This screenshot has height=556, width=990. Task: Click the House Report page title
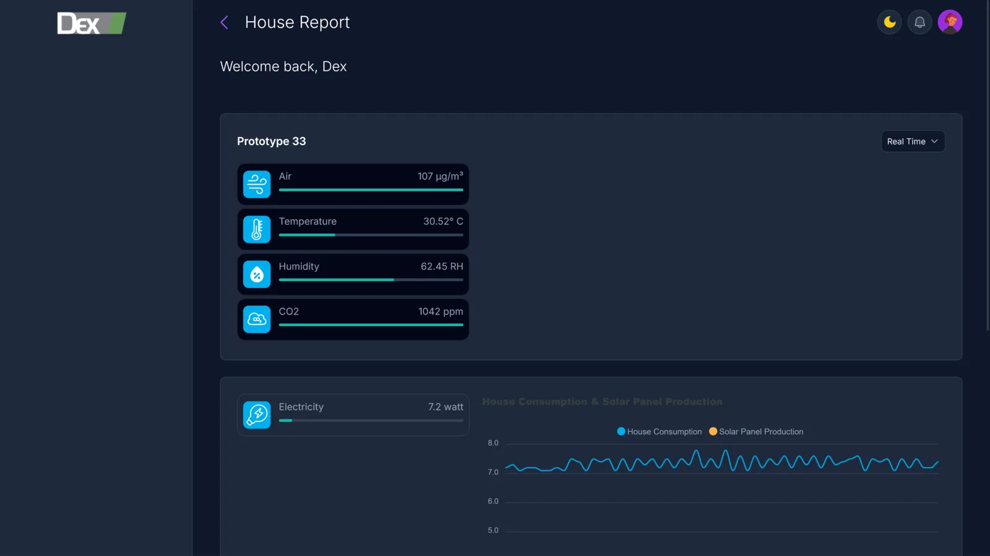click(297, 22)
